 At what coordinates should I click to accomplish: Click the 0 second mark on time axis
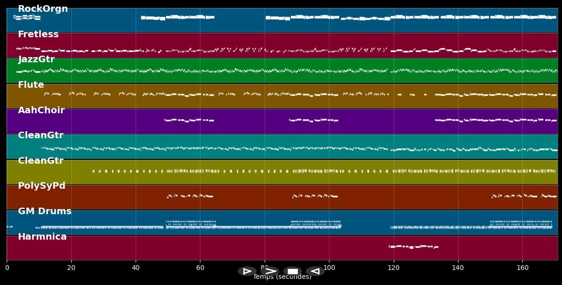pyautogui.click(x=7, y=268)
